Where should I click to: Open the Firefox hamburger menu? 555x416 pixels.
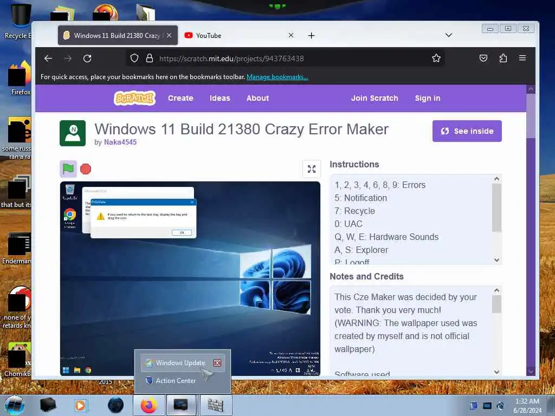tap(522, 57)
